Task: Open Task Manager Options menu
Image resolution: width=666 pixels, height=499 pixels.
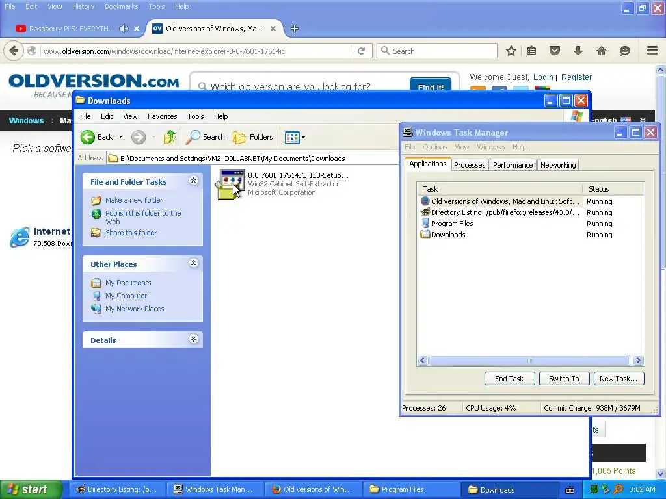Action: 434,147
